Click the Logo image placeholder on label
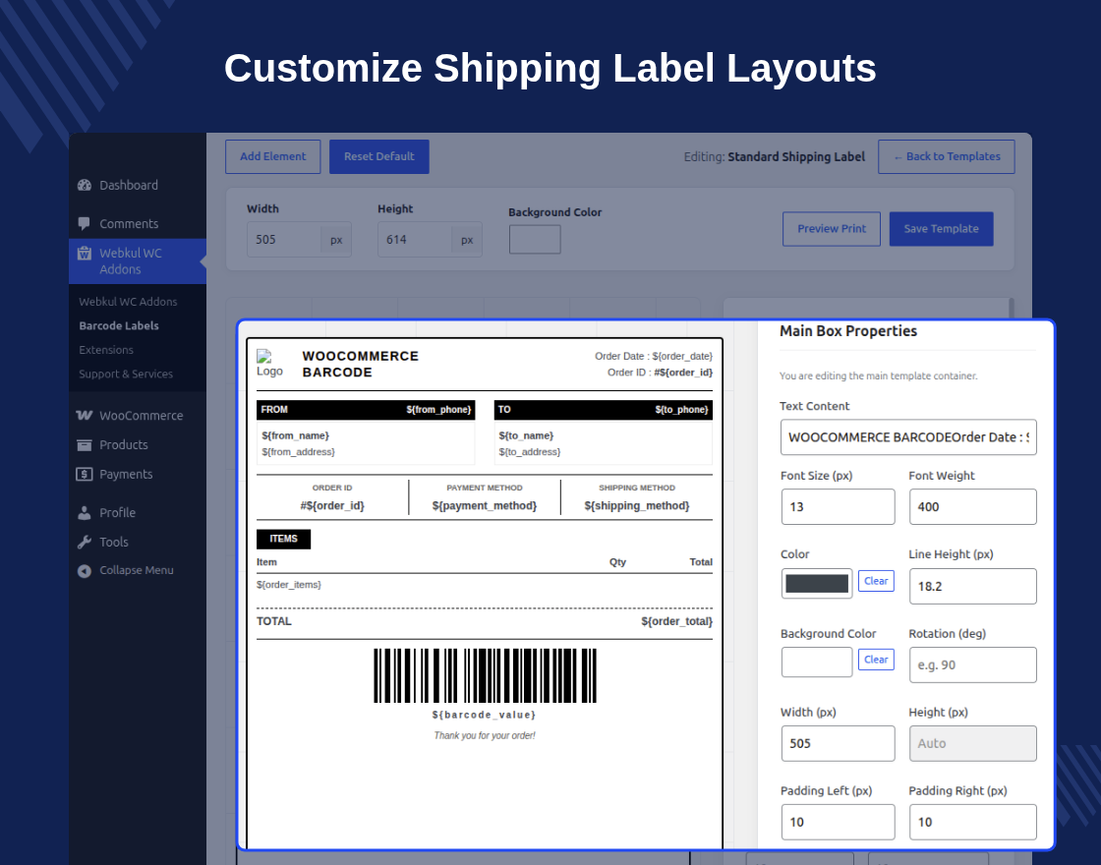The height and width of the screenshot is (865, 1101). [269, 364]
